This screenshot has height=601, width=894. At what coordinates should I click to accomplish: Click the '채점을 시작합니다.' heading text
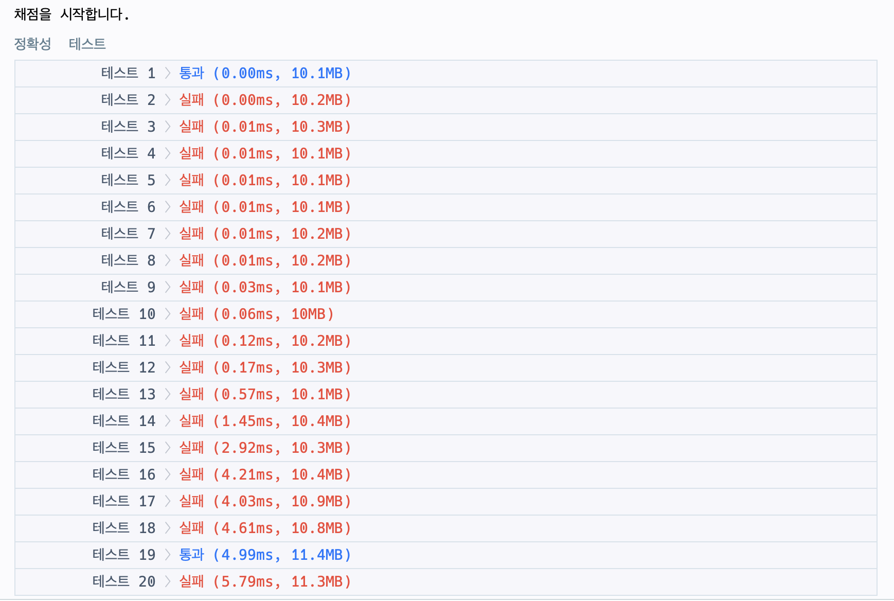[71, 14]
